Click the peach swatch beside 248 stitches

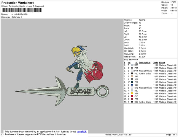click(x=132, y=76)
